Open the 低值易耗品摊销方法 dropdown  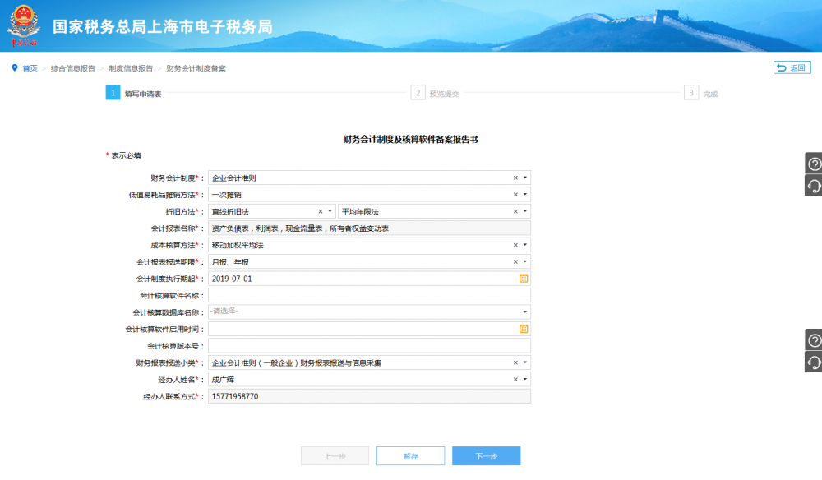tap(525, 195)
